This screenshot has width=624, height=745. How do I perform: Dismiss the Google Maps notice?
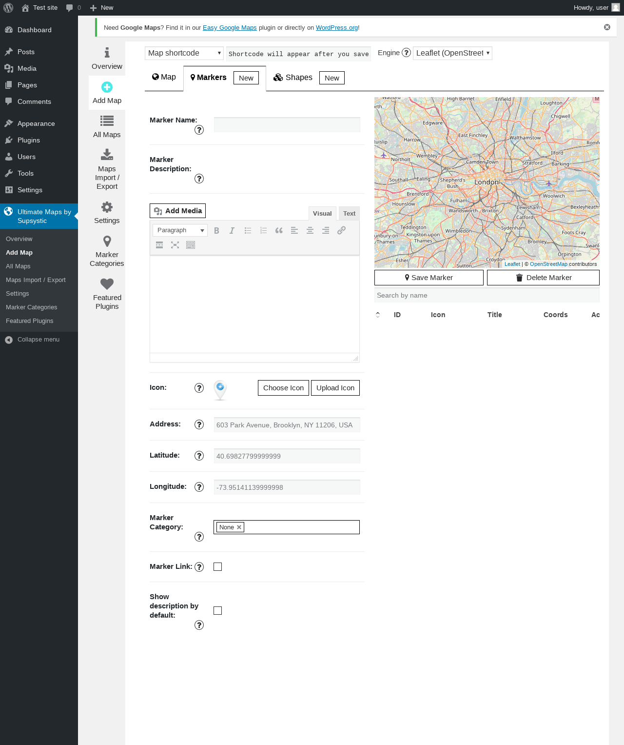[607, 27]
